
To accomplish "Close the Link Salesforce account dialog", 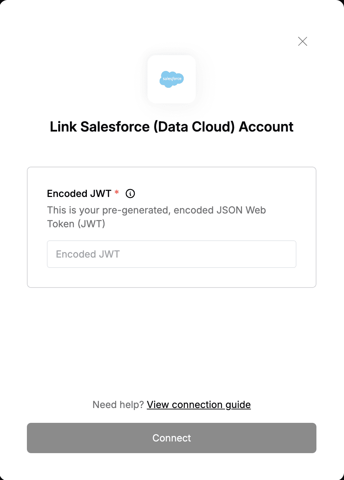I will point(303,41).
